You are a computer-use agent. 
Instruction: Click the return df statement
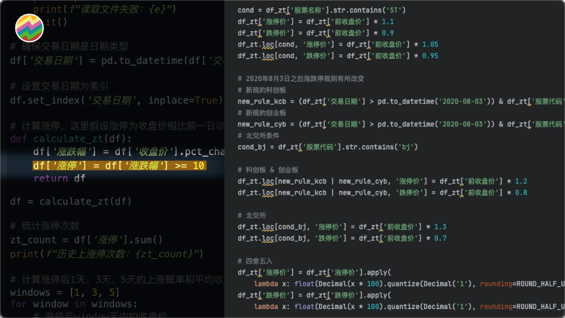(x=59, y=179)
